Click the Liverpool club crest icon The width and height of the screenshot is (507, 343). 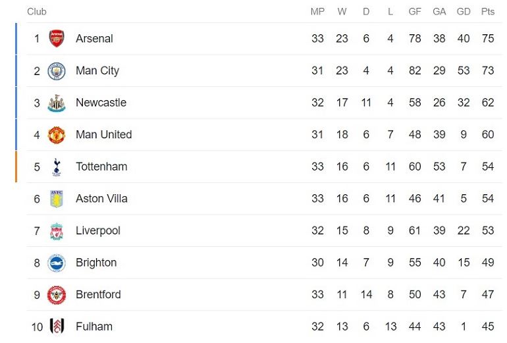coord(57,231)
